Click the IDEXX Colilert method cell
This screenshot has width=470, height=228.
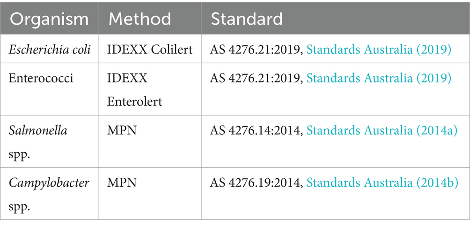pos(150,50)
